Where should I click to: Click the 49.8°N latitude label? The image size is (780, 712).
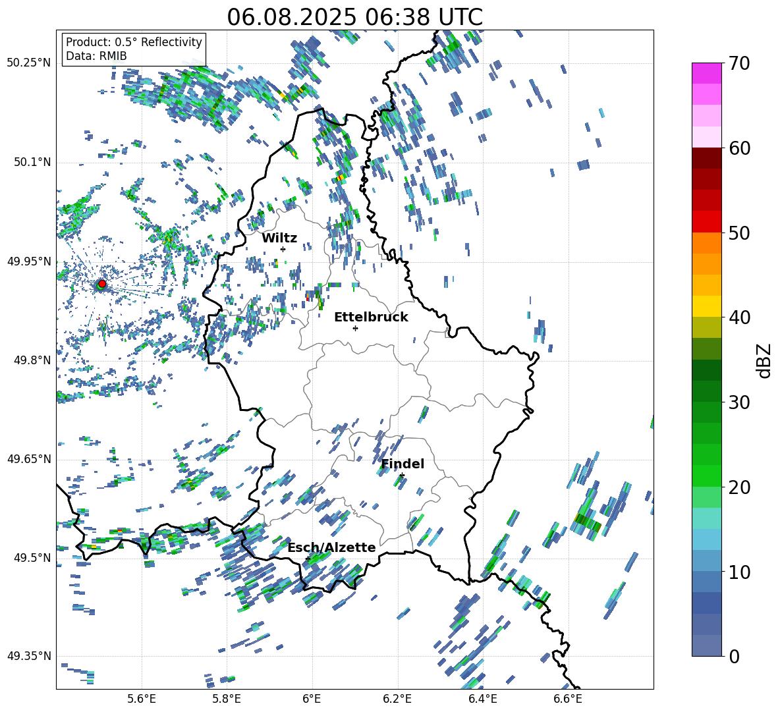click(32, 360)
